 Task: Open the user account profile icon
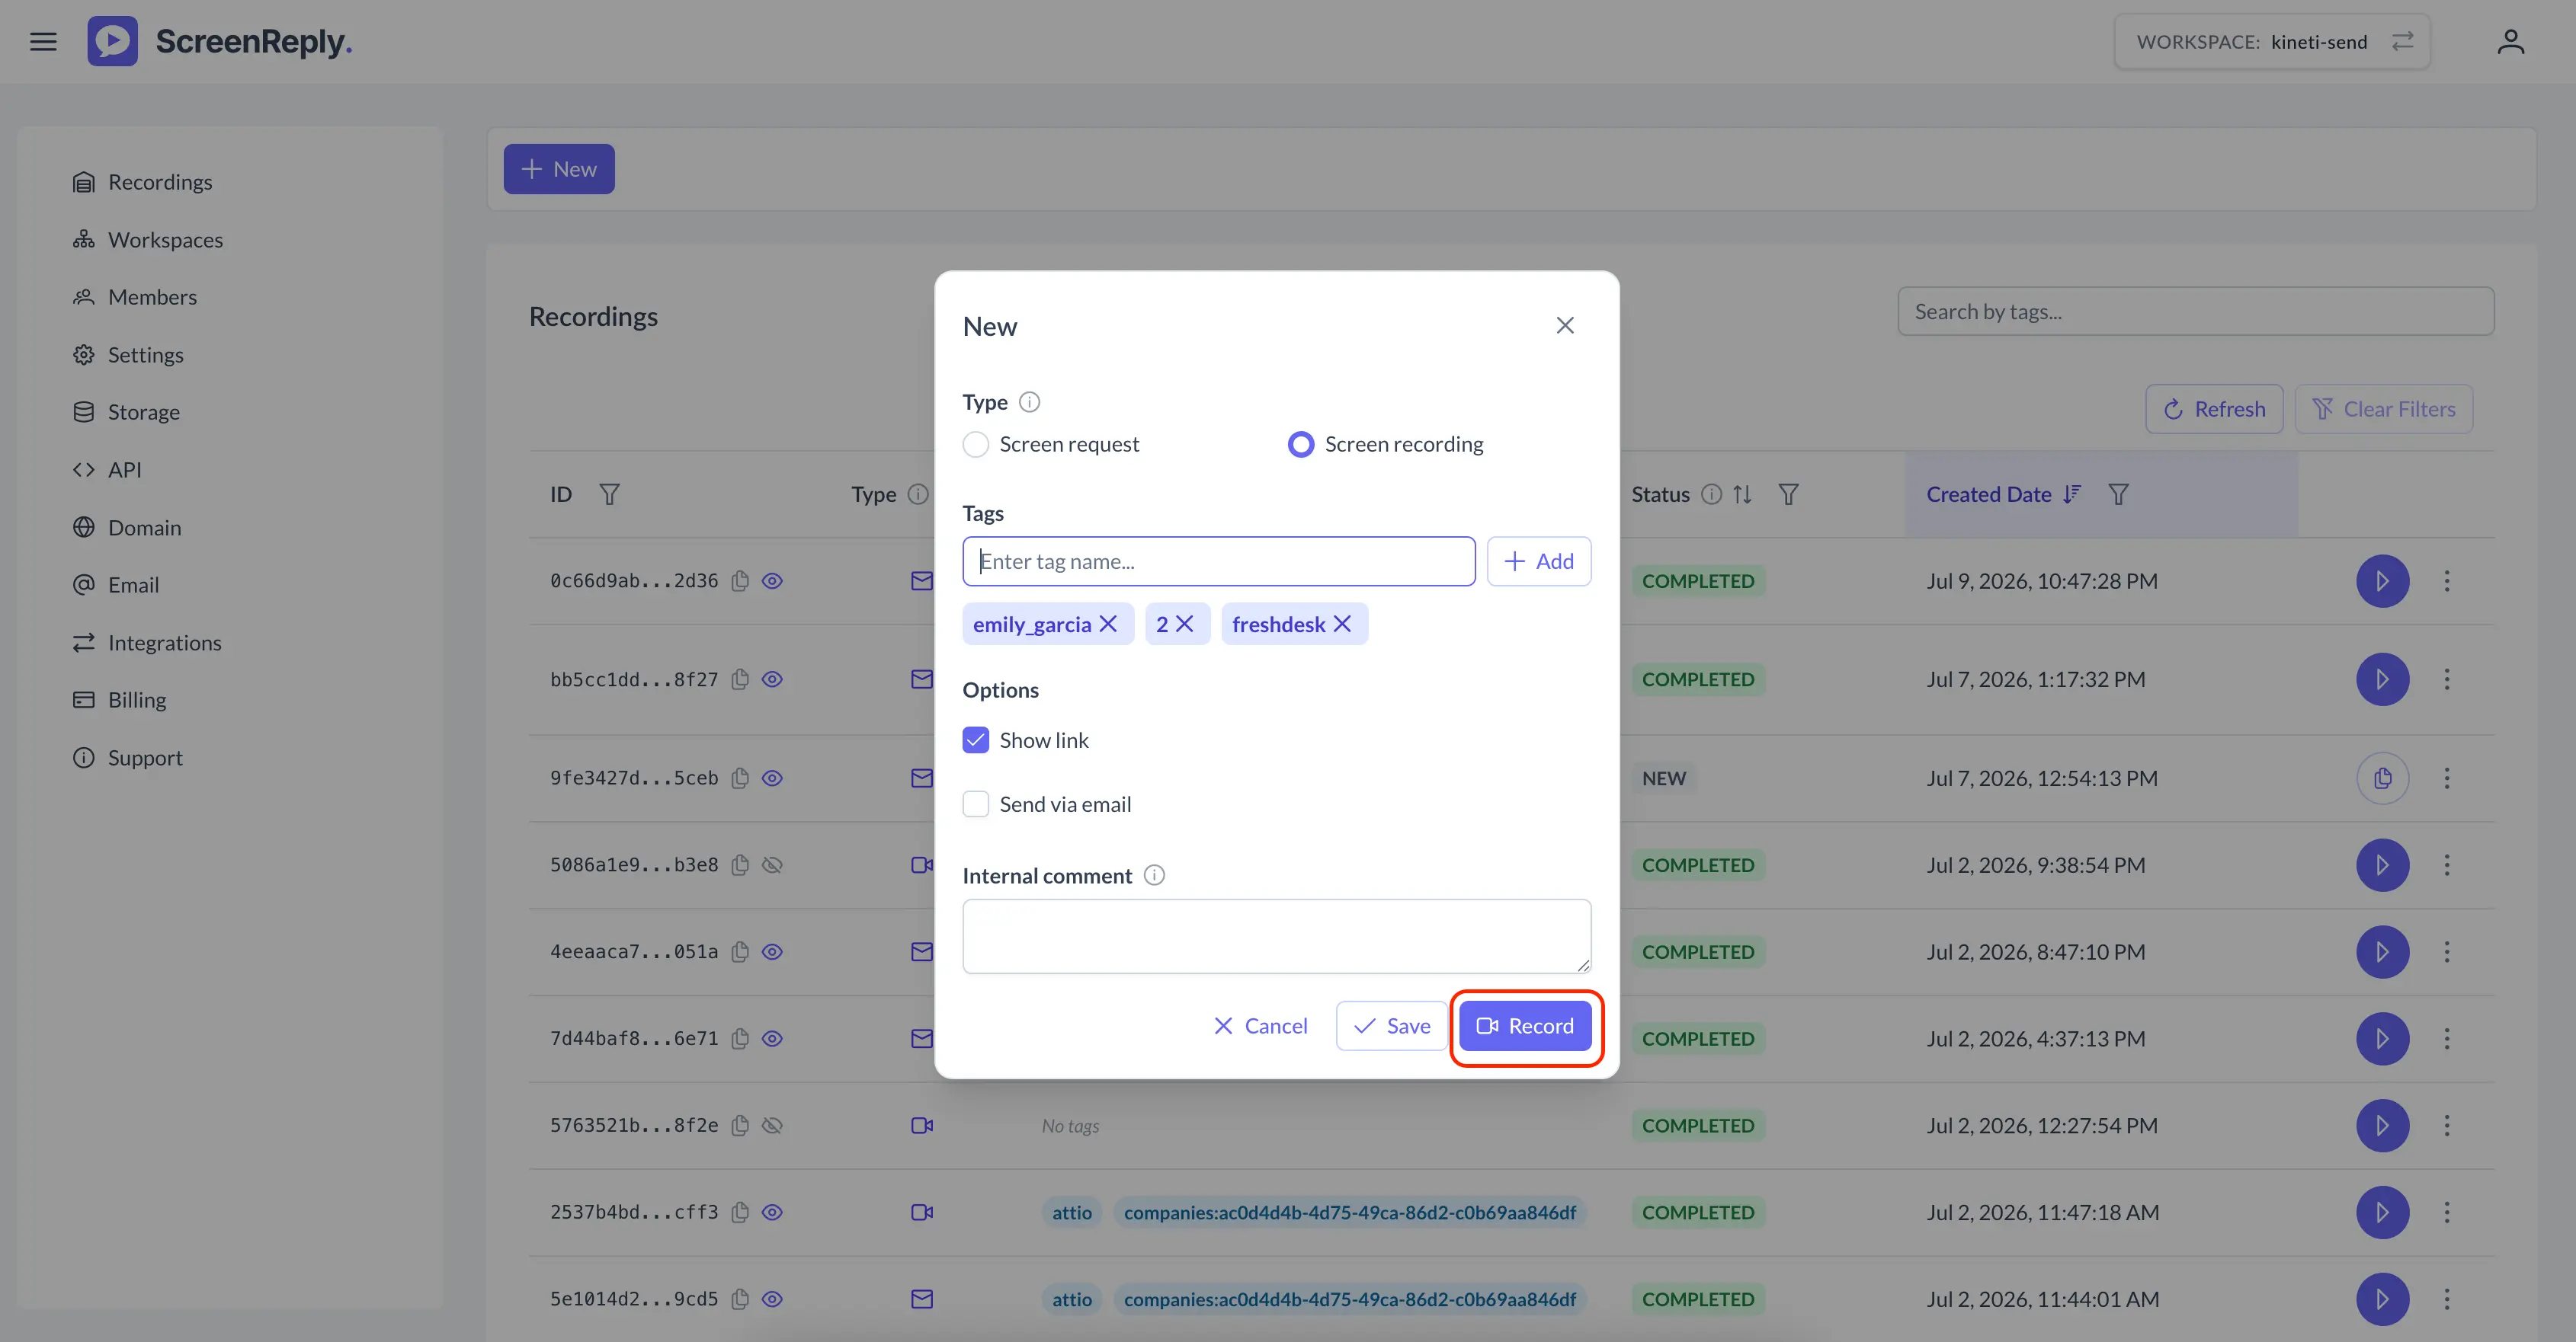[2510, 41]
